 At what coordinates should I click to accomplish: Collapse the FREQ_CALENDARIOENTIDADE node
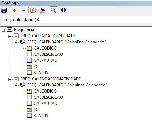click(10, 36)
